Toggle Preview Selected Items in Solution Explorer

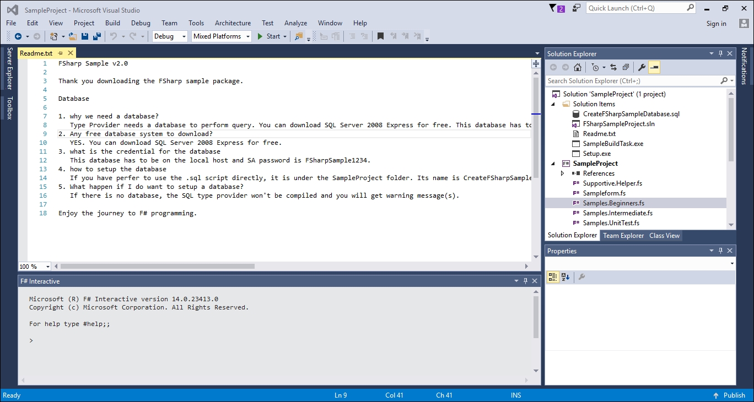tap(654, 67)
